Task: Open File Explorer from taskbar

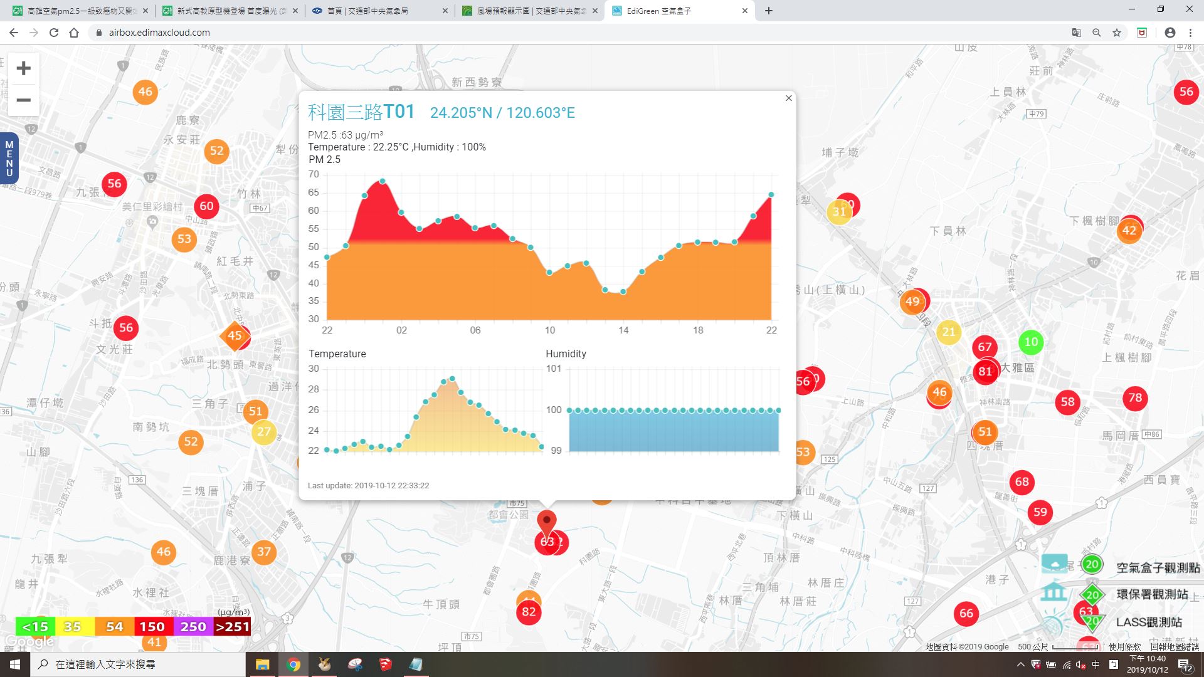Action: (262, 664)
